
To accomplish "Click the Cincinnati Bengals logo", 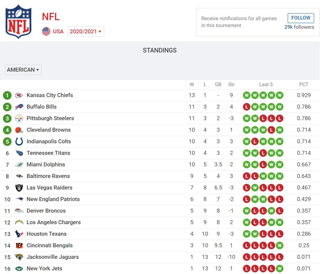I will (x=19, y=246).
